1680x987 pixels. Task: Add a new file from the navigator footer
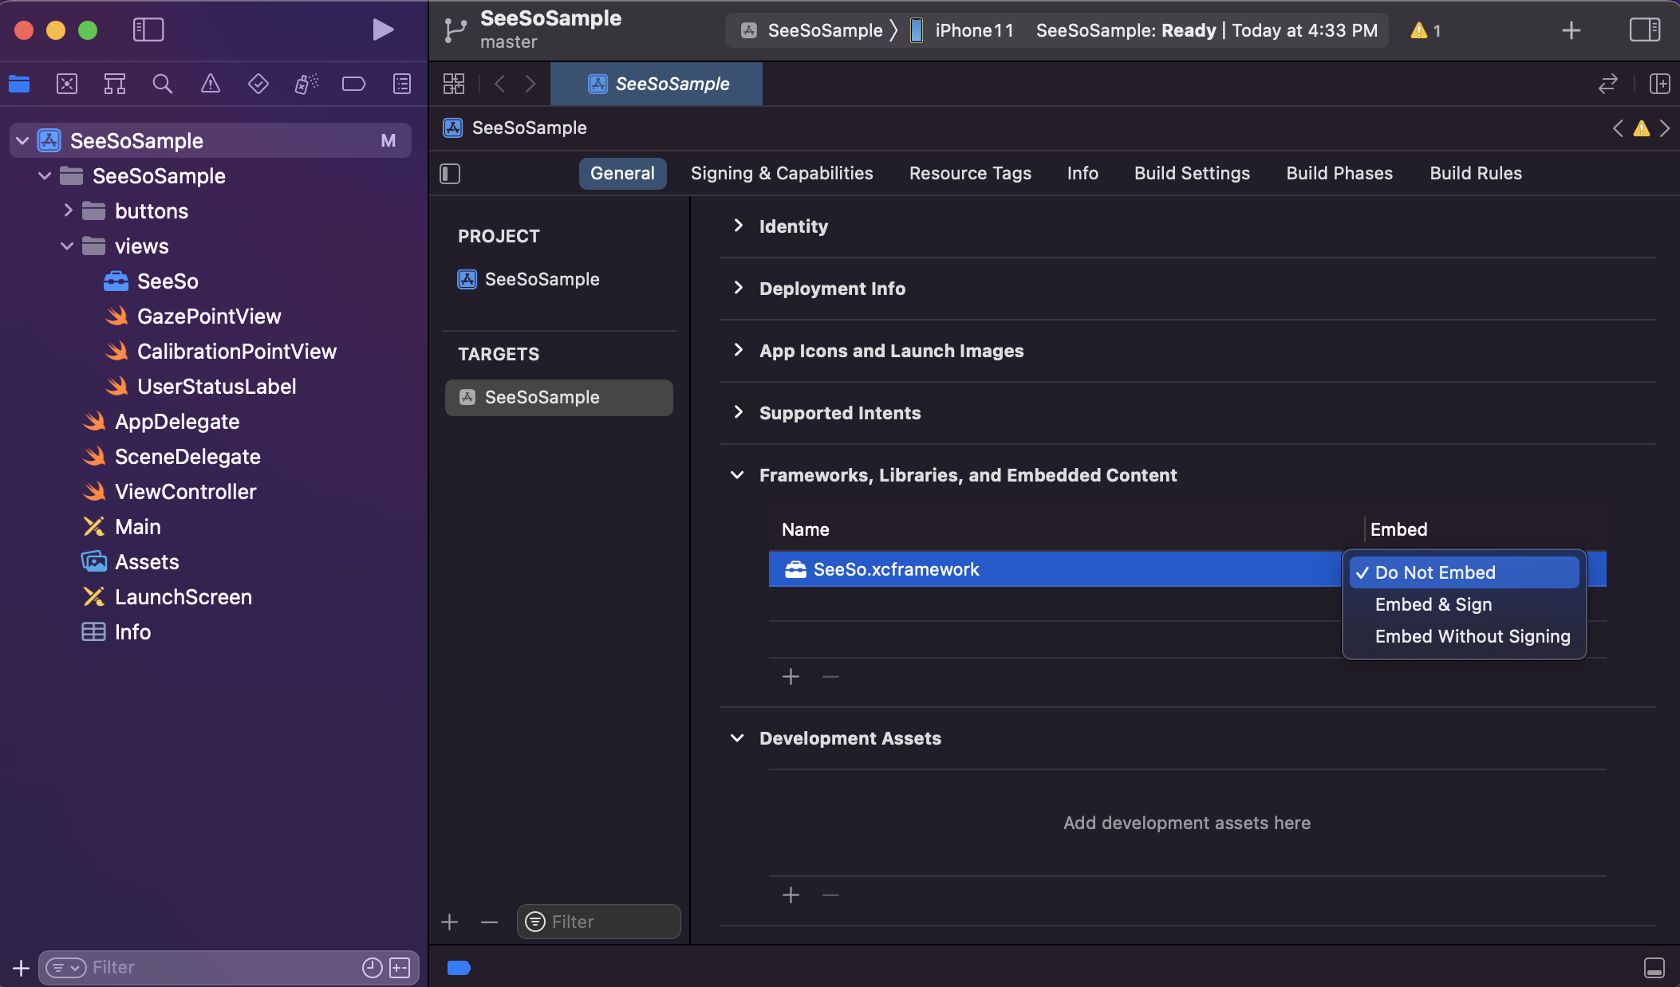point(22,968)
